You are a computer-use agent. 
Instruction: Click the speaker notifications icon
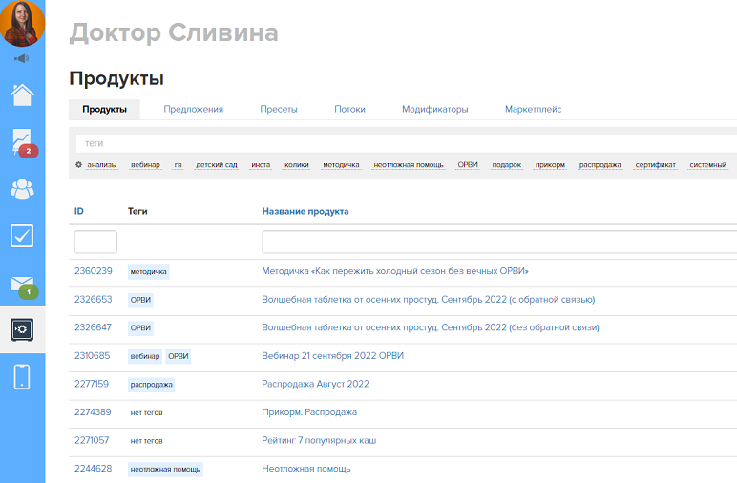click(x=22, y=59)
